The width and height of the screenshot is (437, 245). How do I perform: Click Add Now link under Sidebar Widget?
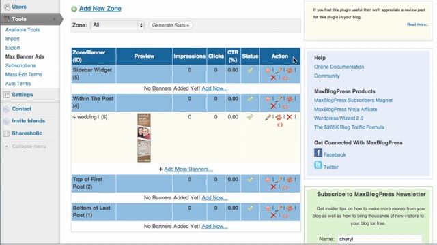214,88
